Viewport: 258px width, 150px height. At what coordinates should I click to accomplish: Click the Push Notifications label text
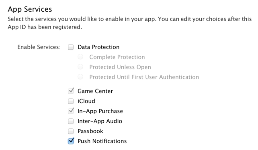tap(102, 141)
